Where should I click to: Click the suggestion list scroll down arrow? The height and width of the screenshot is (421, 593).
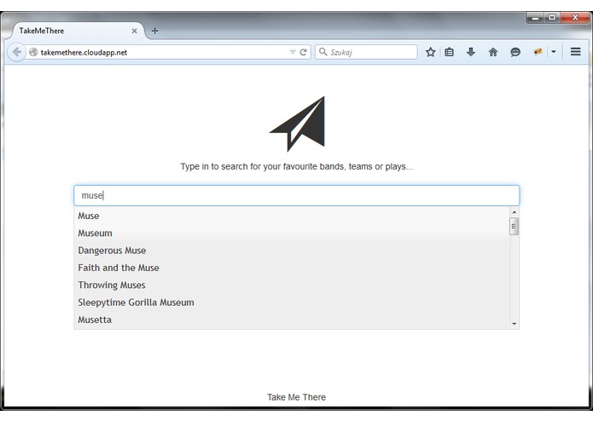[514, 324]
